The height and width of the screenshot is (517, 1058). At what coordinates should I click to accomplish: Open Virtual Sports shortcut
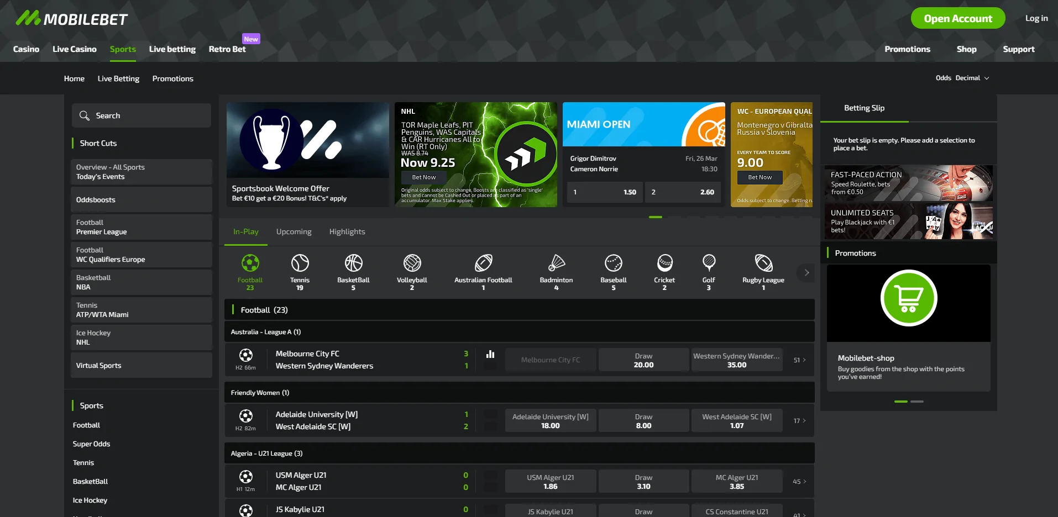coord(142,365)
